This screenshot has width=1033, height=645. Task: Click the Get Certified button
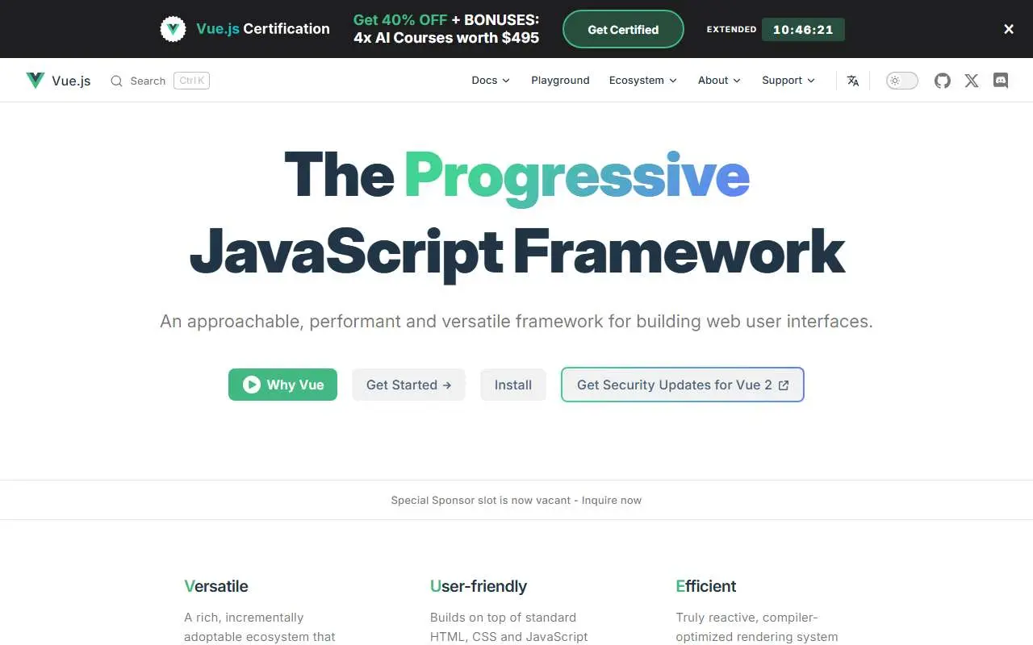(x=623, y=30)
